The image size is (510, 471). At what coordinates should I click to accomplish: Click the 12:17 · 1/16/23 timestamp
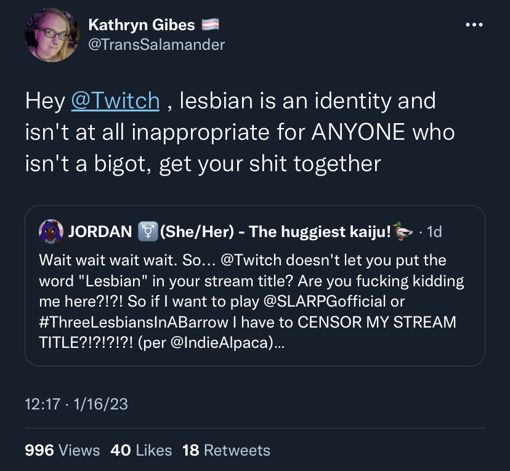tap(76, 404)
